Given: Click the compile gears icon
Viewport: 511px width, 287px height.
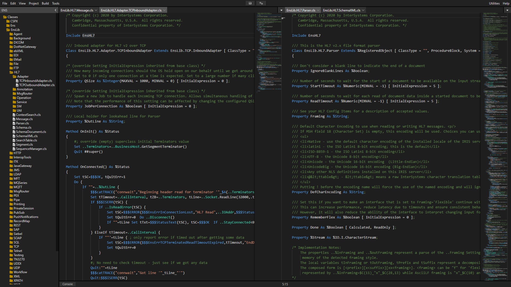Looking at the screenshot, I should [261, 3].
